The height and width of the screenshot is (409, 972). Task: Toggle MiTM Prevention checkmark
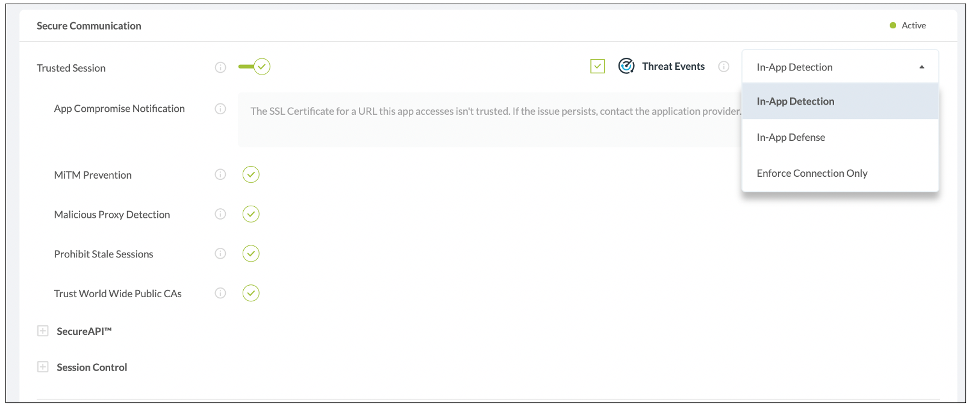click(x=251, y=174)
